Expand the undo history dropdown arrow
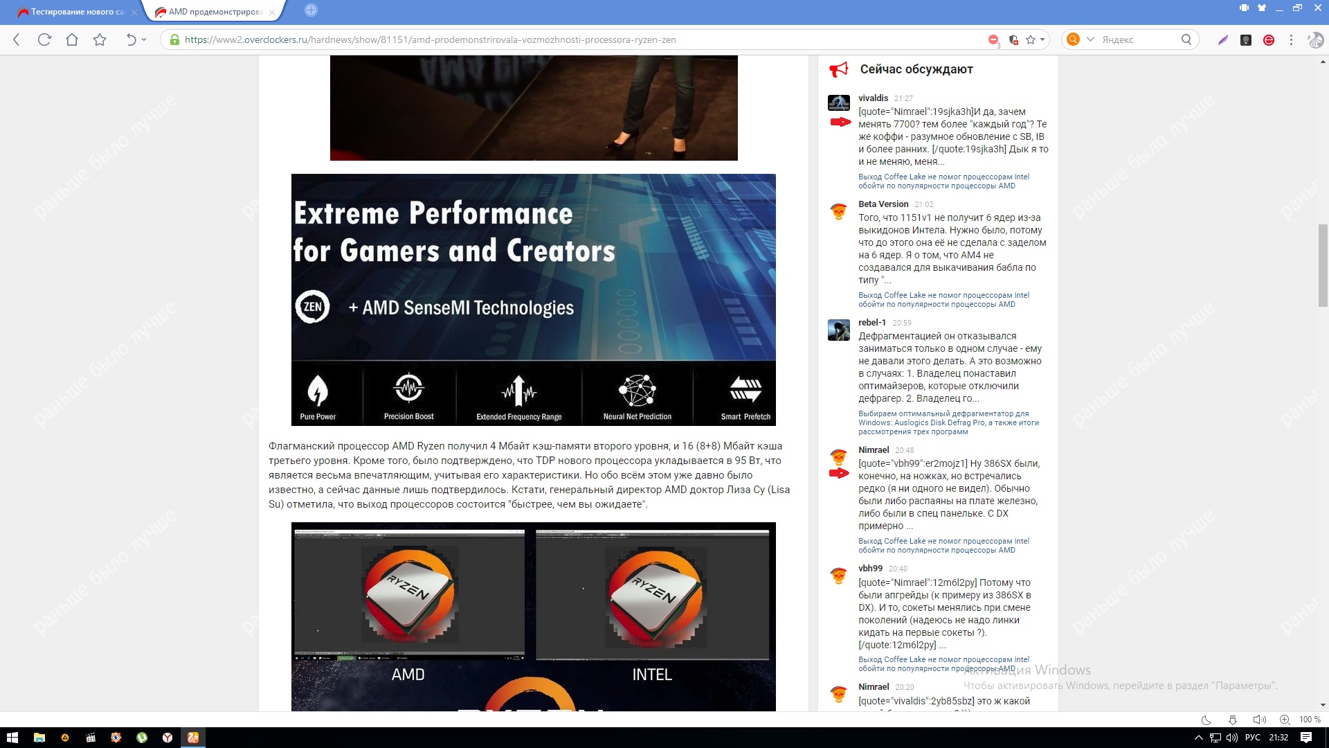The width and height of the screenshot is (1329, 748). click(144, 39)
